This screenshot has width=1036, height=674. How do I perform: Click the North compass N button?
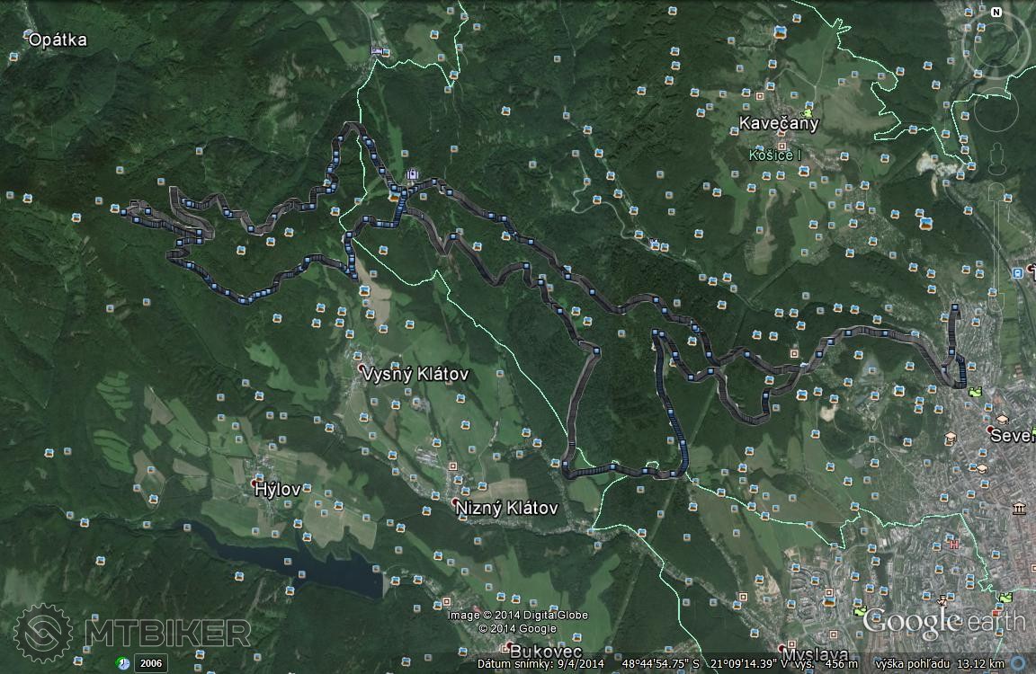point(996,13)
